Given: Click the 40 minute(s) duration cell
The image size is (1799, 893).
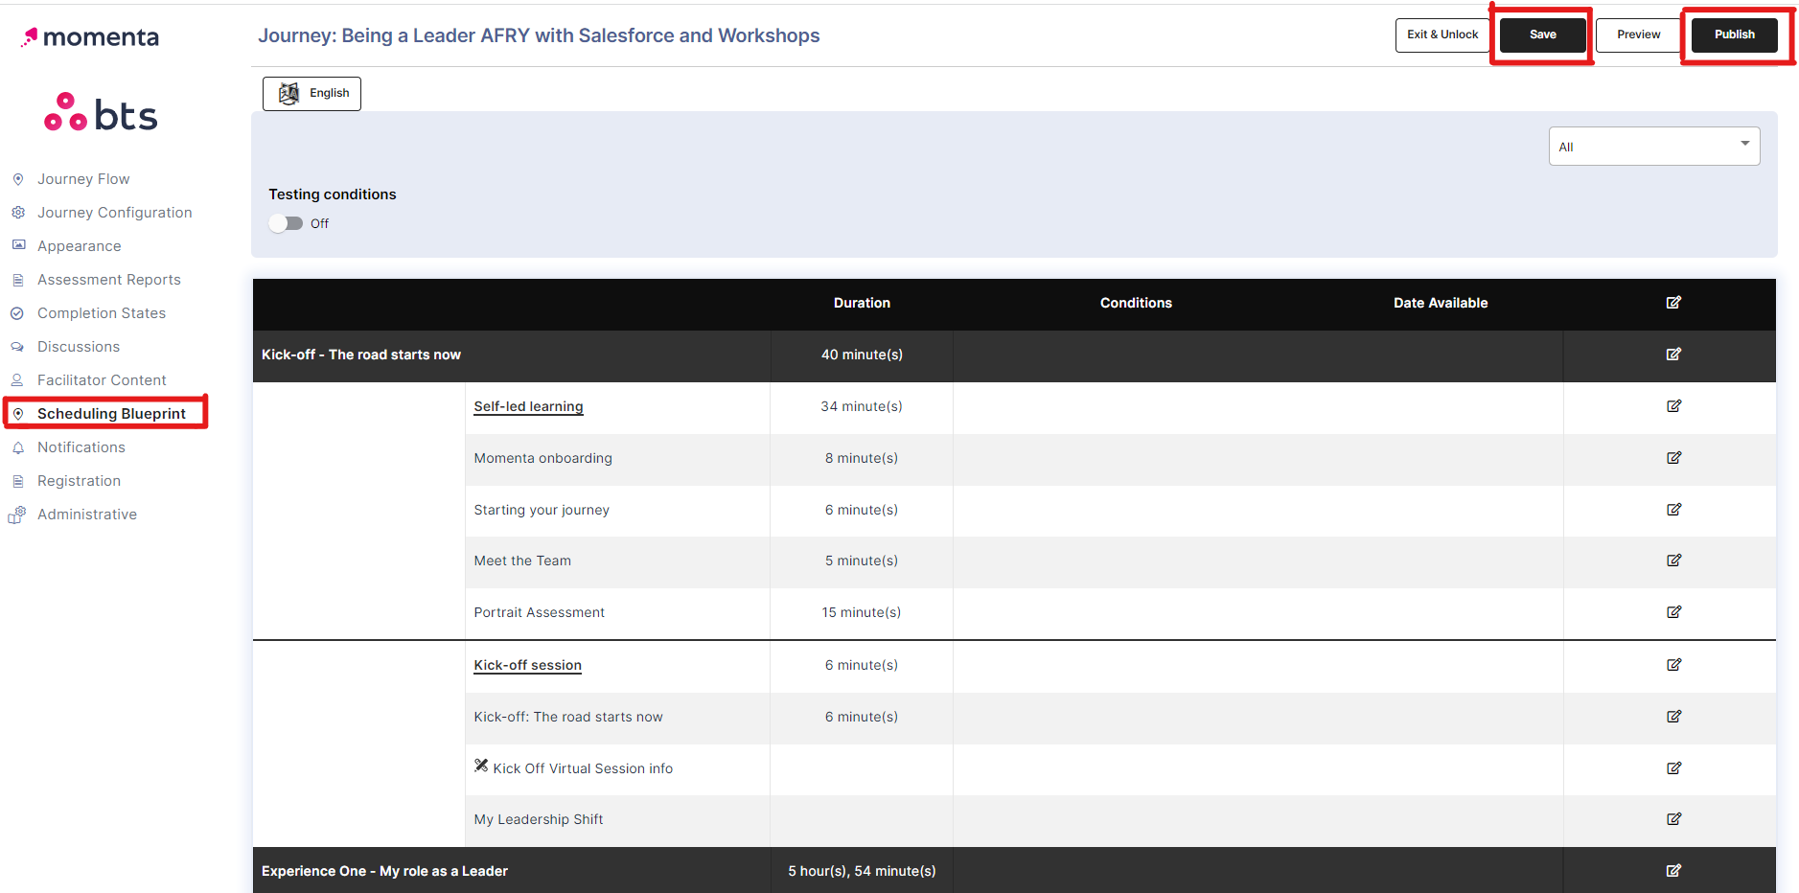Looking at the screenshot, I should (862, 355).
